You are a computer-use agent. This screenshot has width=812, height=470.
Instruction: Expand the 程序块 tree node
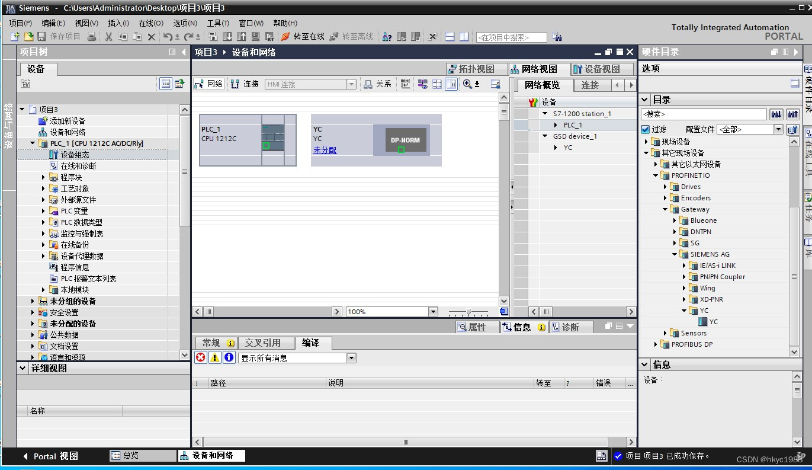[x=43, y=177]
